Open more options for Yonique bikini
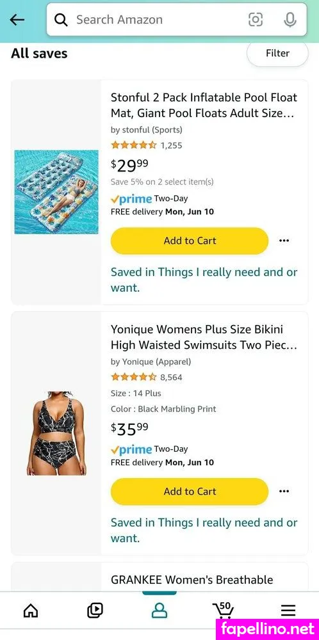The width and height of the screenshot is (319, 640). point(284,492)
